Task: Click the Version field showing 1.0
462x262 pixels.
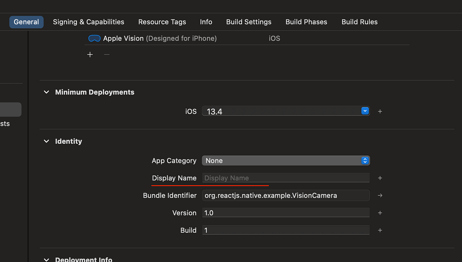Action: coord(286,213)
